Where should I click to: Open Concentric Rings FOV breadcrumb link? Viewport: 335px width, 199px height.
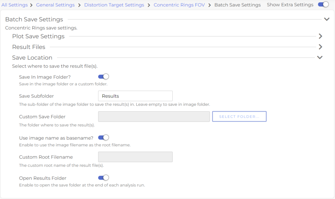(179, 5)
